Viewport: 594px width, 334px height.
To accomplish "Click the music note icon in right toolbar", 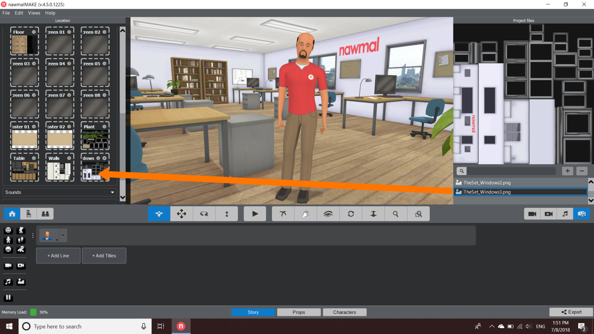I will point(565,214).
